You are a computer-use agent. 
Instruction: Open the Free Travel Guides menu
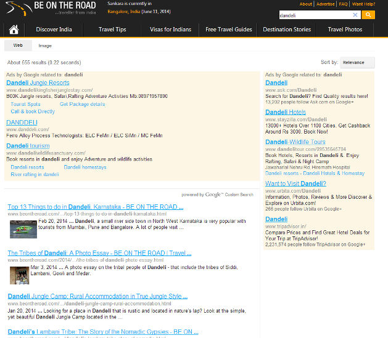(229, 30)
